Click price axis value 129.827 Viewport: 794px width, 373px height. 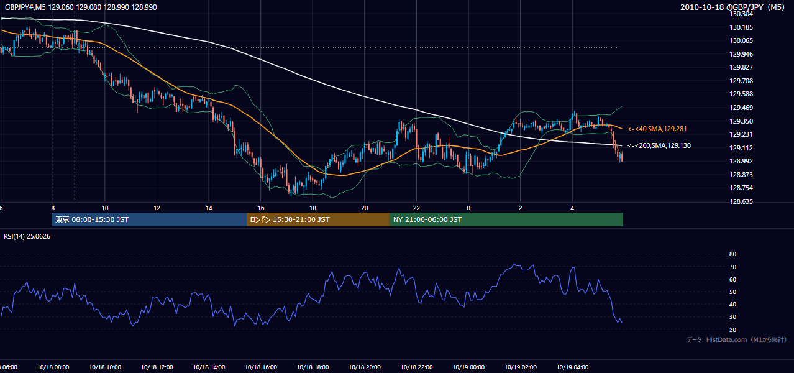click(741, 68)
